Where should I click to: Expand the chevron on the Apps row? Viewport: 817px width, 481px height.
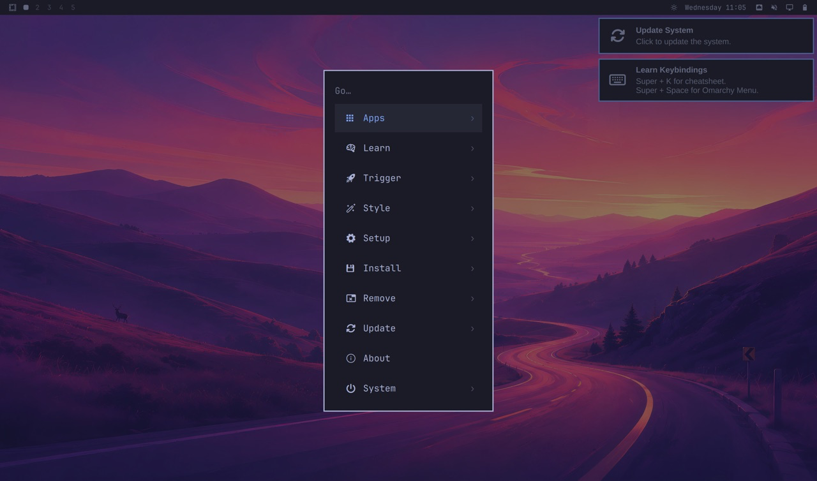pos(472,118)
